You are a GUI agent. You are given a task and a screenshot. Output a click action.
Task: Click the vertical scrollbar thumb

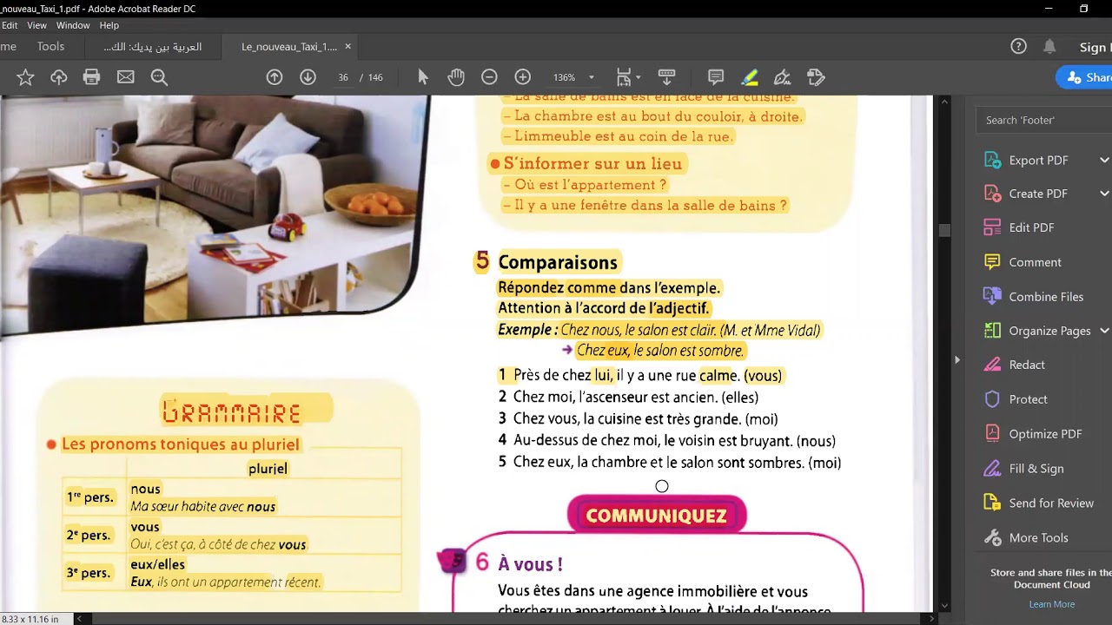[x=944, y=230]
